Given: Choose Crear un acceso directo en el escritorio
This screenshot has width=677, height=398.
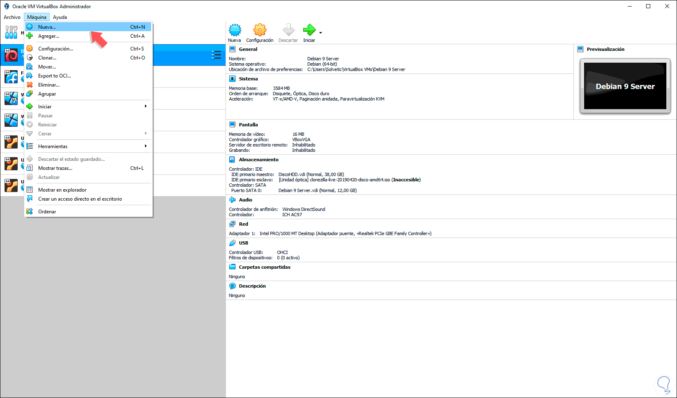Looking at the screenshot, I should (x=88, y=199).
